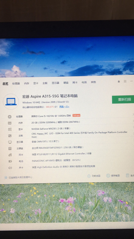Viewport: 134px width, 239px height.
Task: Click PANASONIC AP16M5J battery text
Action: [56, 160]
